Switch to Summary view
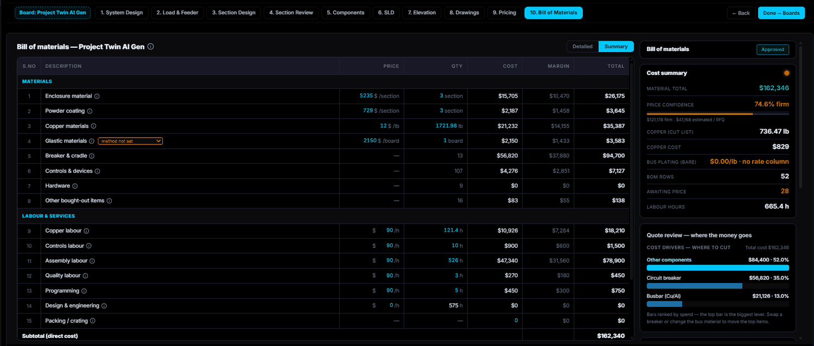Screen dimensions: 814x346 616,47
